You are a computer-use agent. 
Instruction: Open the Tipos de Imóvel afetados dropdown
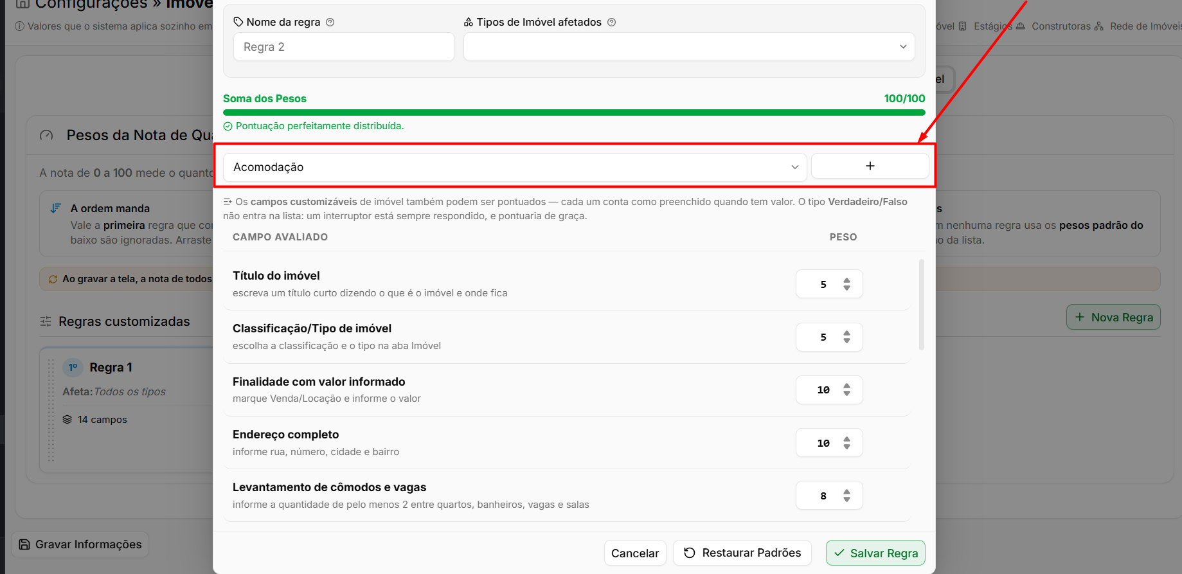tap(689, 47)
